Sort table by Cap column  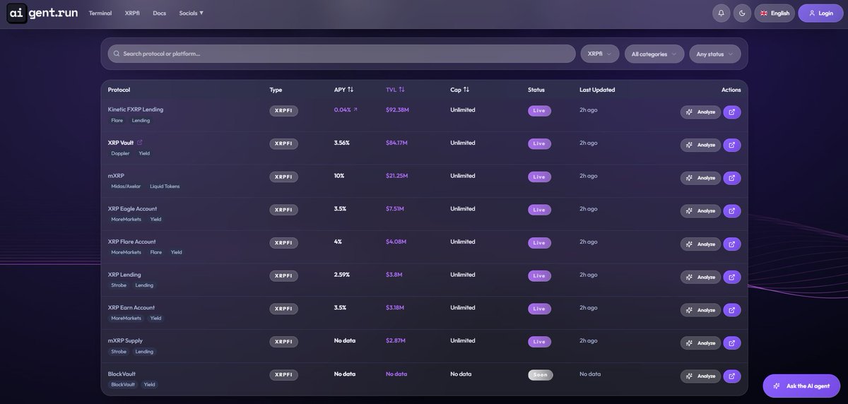point(459,90)
